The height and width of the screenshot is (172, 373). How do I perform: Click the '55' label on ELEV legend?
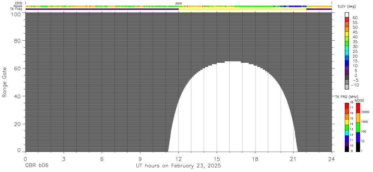tap(355, 23)
